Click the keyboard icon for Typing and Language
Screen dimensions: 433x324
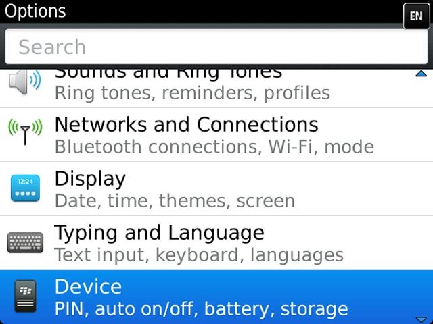coord(25,242)
